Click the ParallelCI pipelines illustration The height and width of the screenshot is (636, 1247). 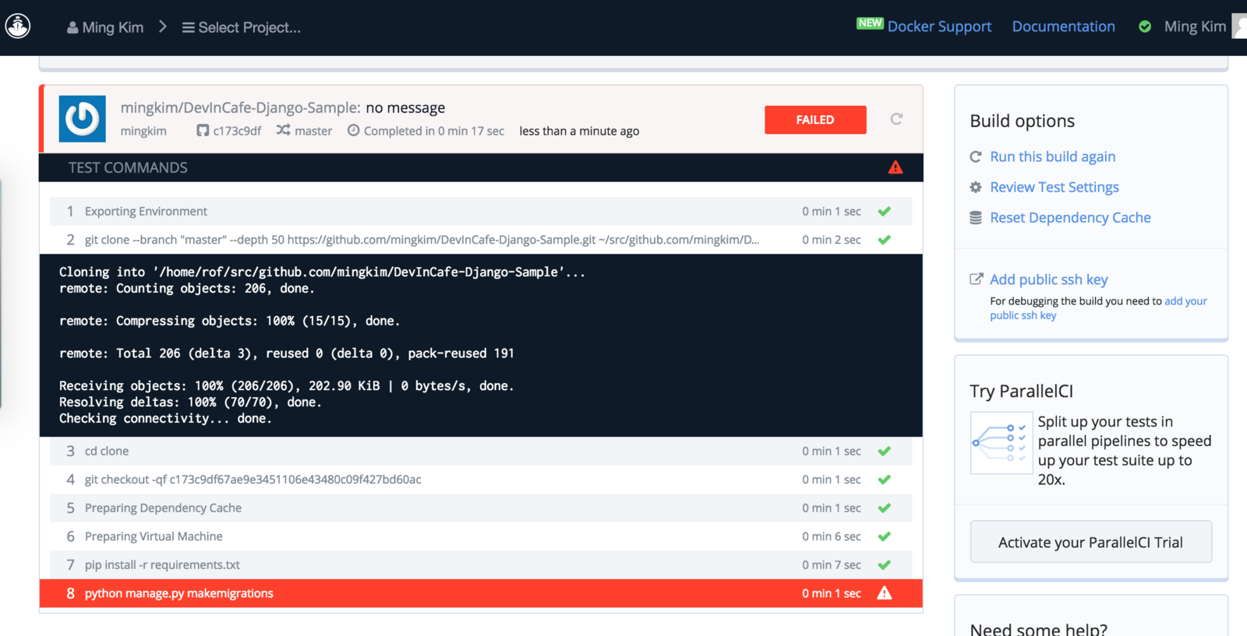pos(1001,443)
